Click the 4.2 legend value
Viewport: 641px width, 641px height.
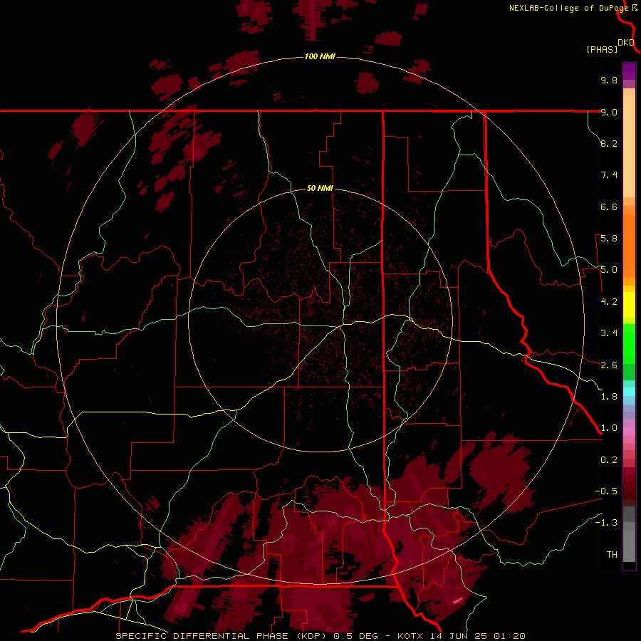pos(609,302)
